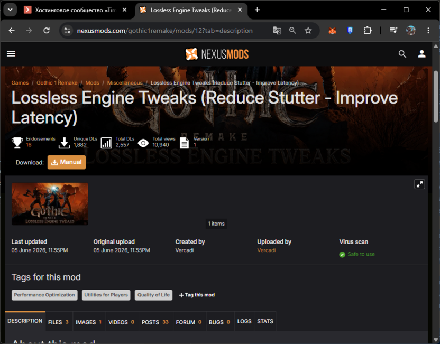Select the Utilities for Players tag
This screenshot has width=440, height=344.
click(x=106, y=295)
